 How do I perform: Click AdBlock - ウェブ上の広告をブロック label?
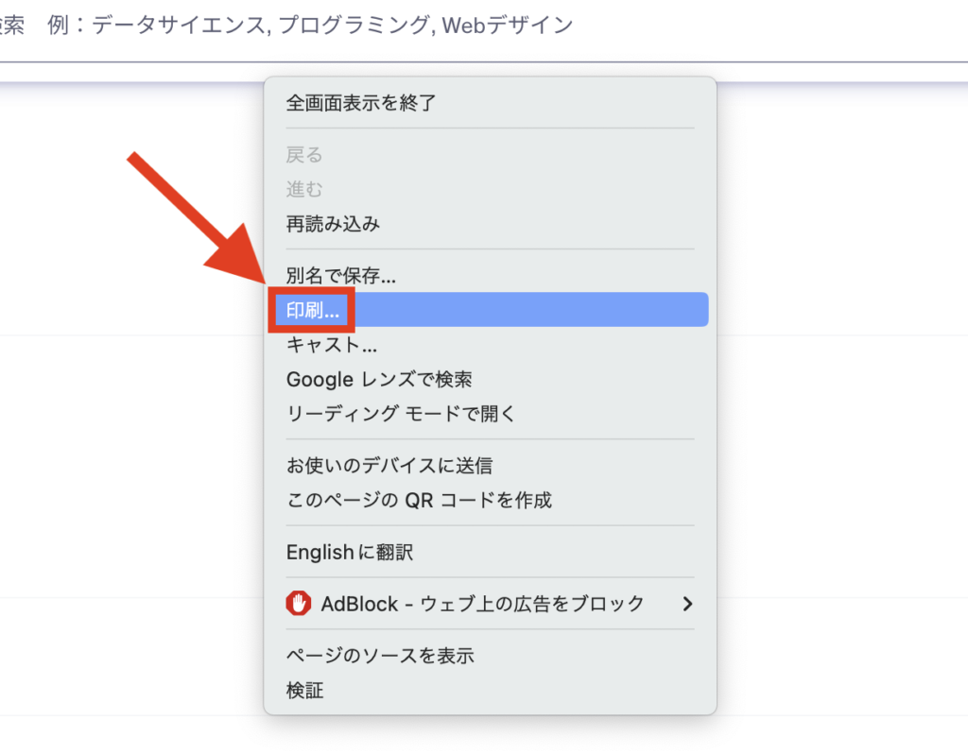point(482,604)
